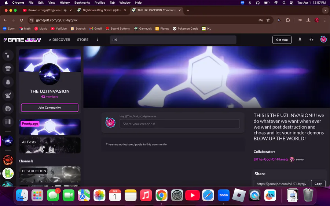
Task: Open the Chrome three-dot menu
Action: point(325,20)
